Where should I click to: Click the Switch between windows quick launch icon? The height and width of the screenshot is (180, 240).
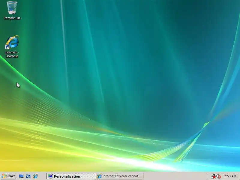[x=28, y=176]
